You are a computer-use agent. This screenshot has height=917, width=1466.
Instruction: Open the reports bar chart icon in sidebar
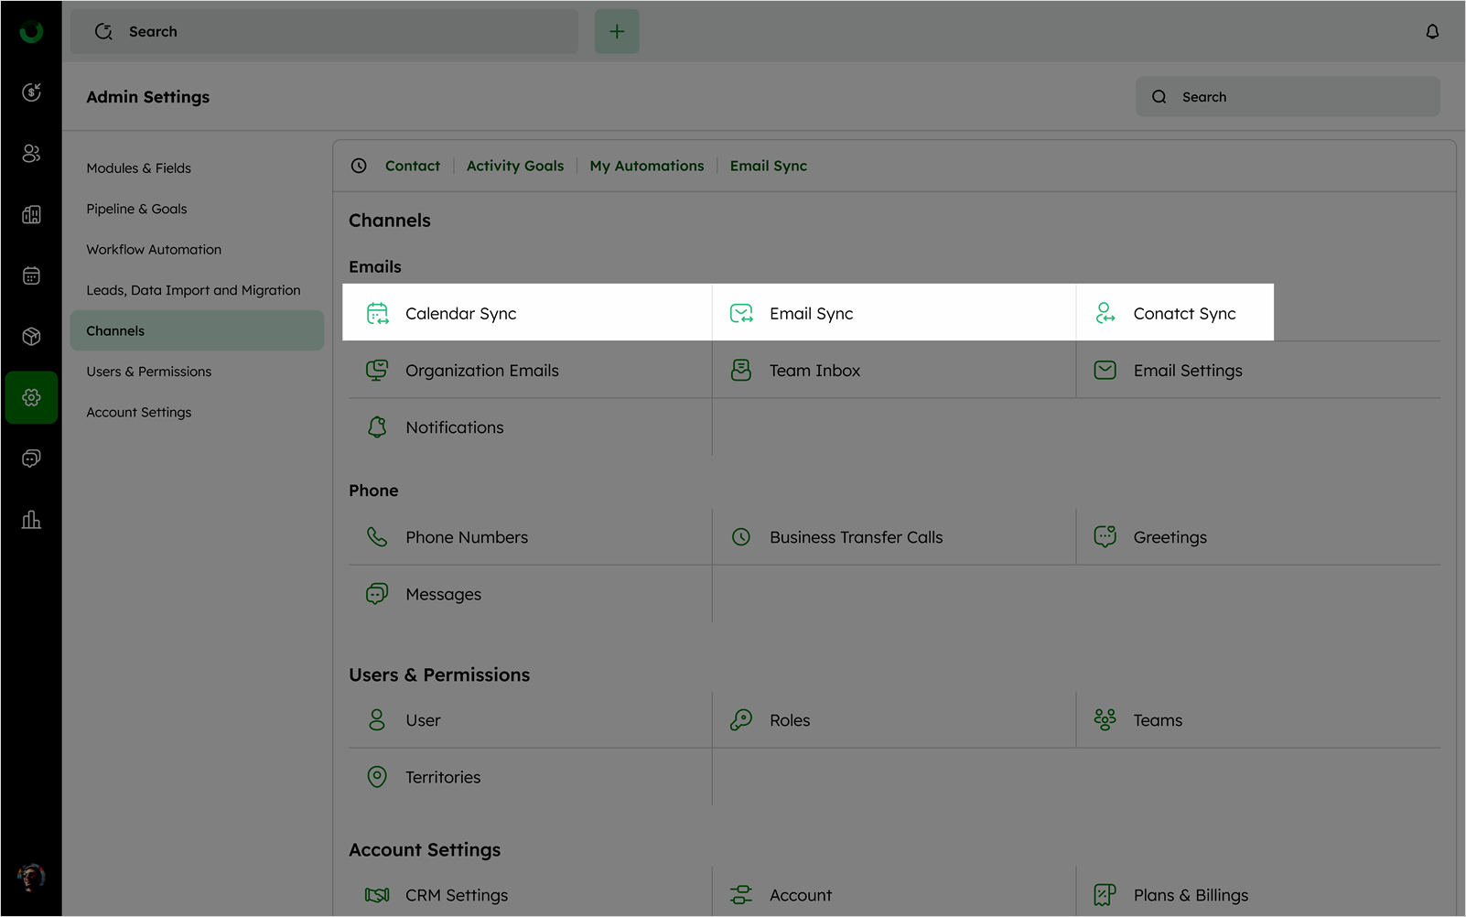pyautogui.click(x=31, y=520)
